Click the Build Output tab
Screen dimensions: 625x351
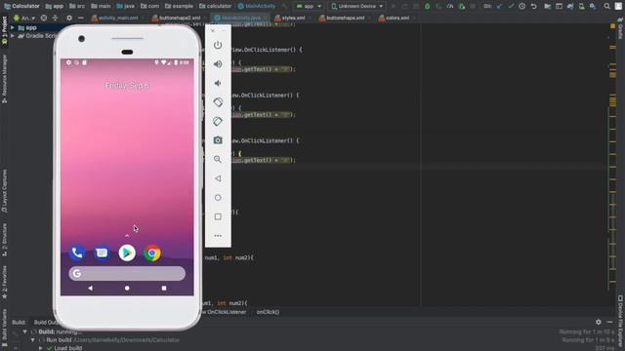point(46,322)
